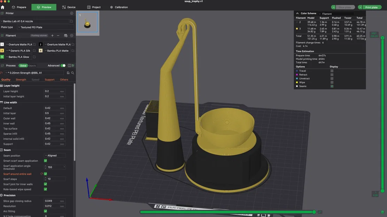The image size is (387, 217).
Task: Open Seam position Aligned dropdown
Action: point(55,156)
